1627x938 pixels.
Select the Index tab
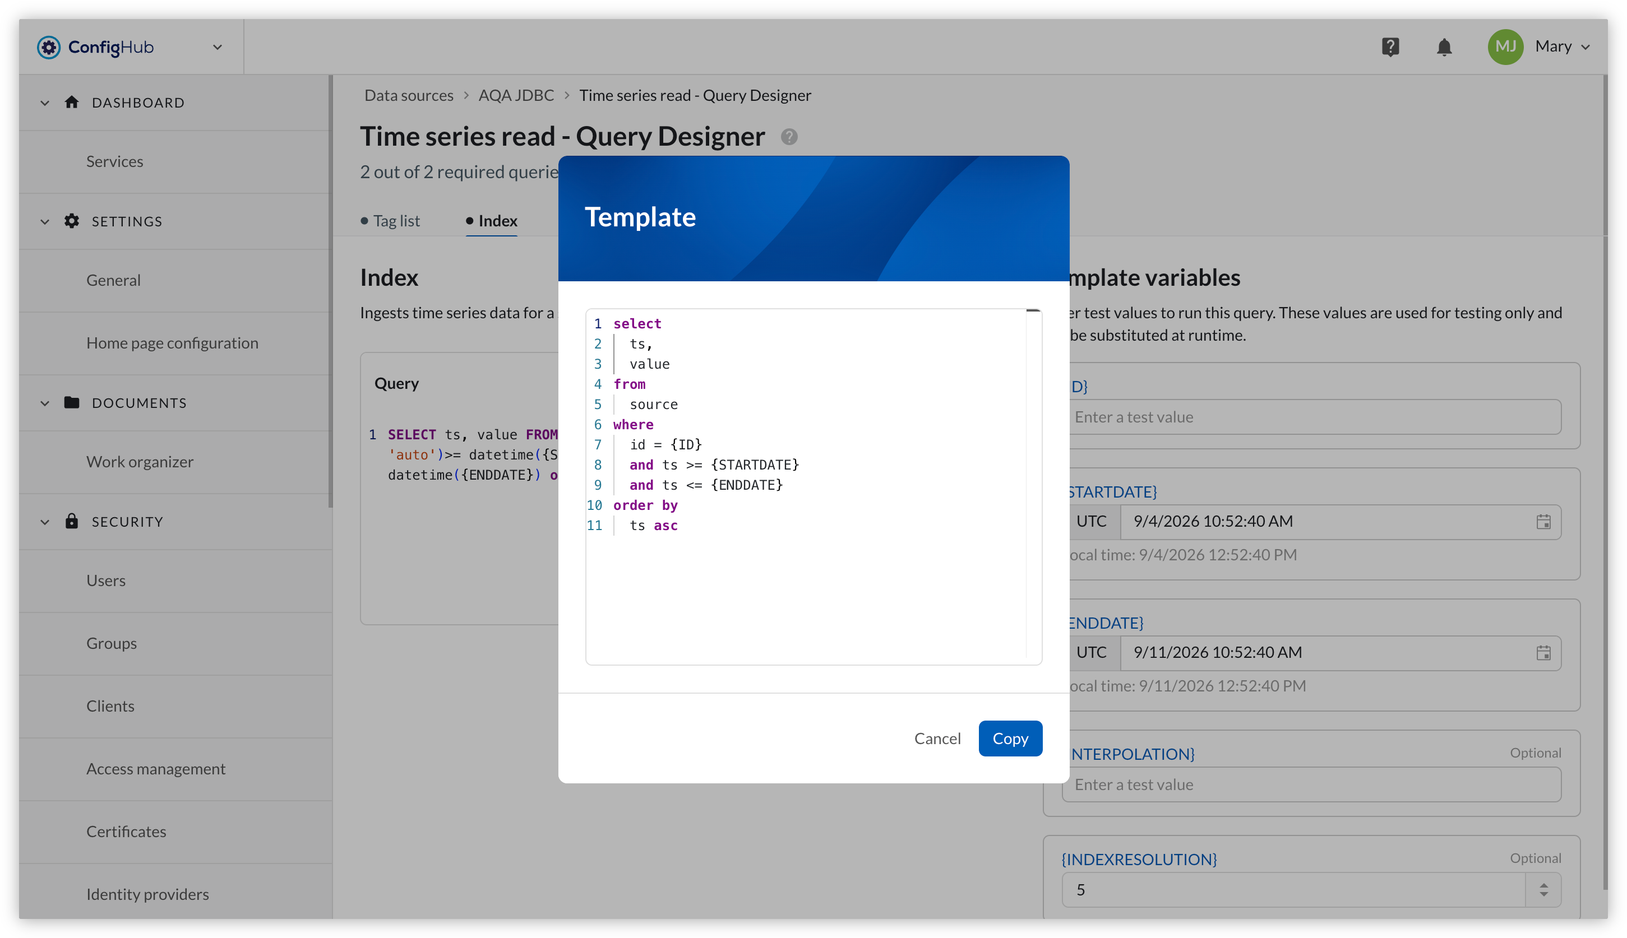coord(491,220)
